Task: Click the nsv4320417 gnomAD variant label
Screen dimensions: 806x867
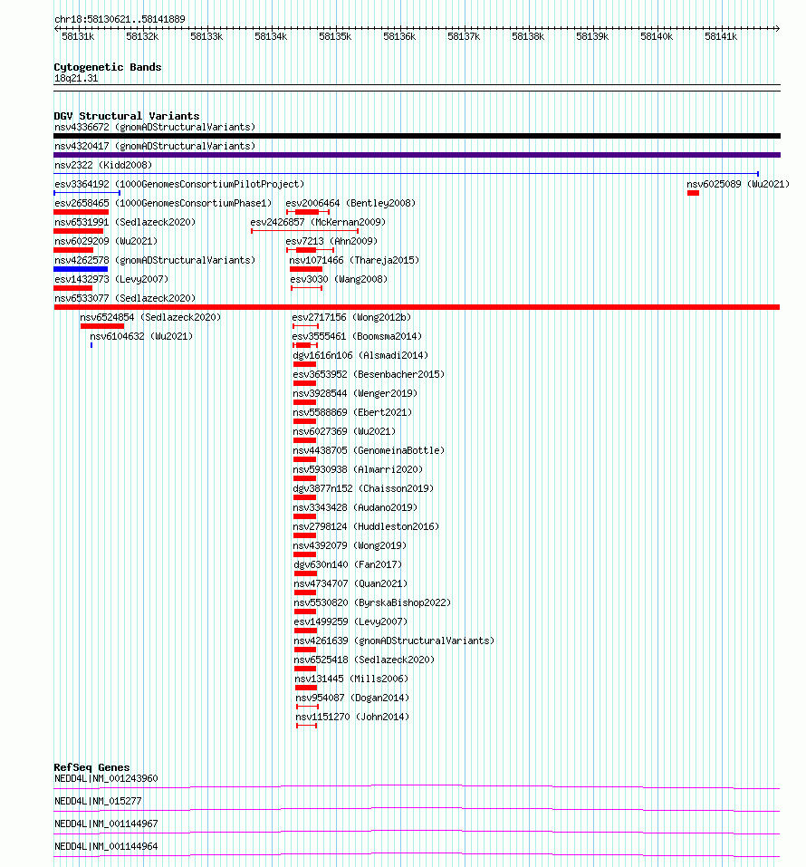Action: [x=155, y=146]
